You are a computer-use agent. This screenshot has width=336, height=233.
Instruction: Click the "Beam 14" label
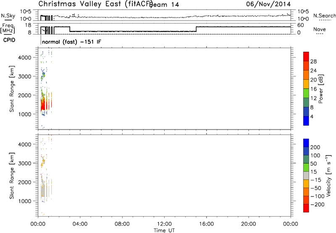pyautogui.click(x=165, y=5)
